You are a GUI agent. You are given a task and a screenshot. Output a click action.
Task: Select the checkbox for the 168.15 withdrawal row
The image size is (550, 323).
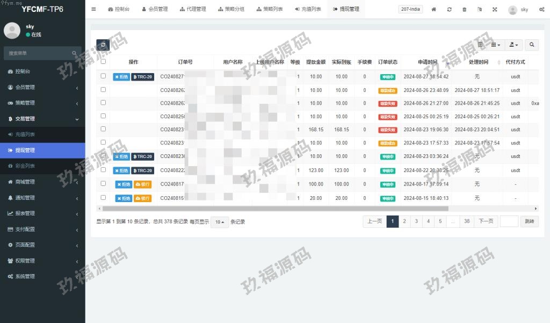tap(103, 129)
